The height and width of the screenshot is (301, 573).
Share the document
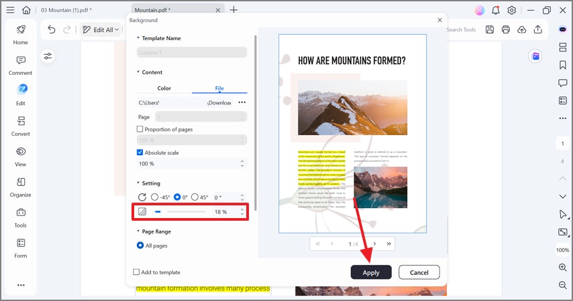tap(538, 29)
